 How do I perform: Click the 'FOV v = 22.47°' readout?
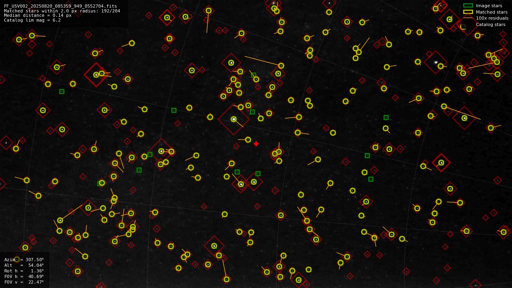[24, 282]
